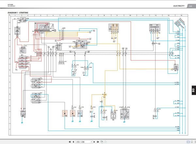This screenshot has width=196, height=144.
Task: Click the bookmark panel icon
Action: coord(192,142)
